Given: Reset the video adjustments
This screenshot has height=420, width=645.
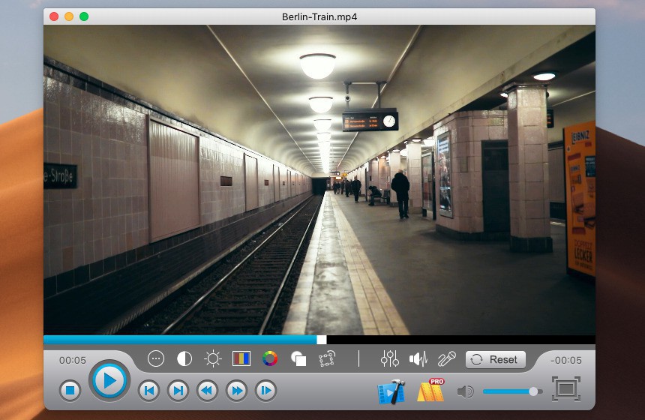Looking at the screenshot, I should [x=496, y=359].
